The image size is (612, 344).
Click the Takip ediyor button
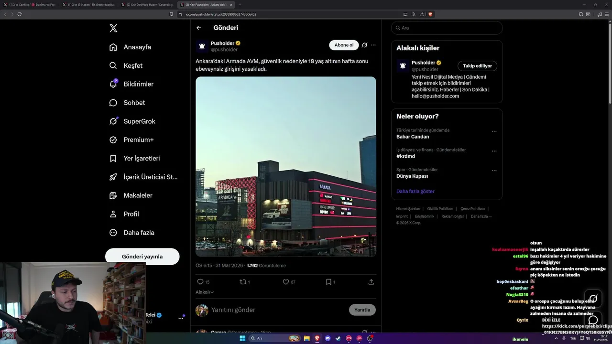(x=477, y=66)
